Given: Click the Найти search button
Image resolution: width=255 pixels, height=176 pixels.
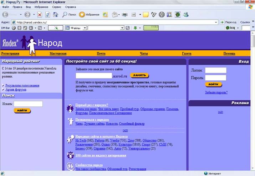Looking at the screenshot, I should 22,111.
